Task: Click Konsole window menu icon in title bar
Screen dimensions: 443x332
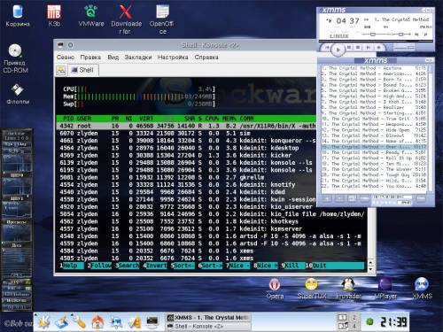Action: pos(60,45)
